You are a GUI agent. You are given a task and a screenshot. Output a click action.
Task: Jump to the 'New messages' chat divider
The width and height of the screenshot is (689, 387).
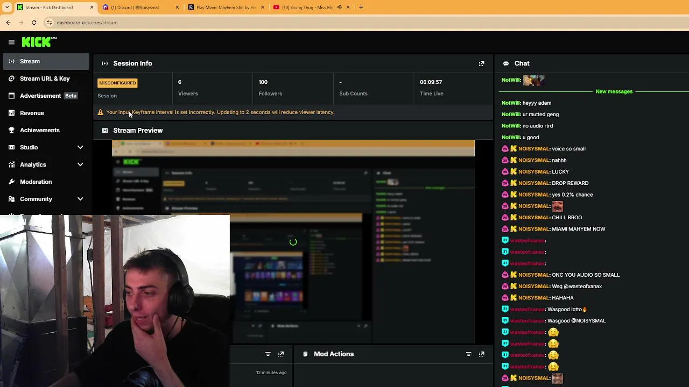[x=614, y=91]
